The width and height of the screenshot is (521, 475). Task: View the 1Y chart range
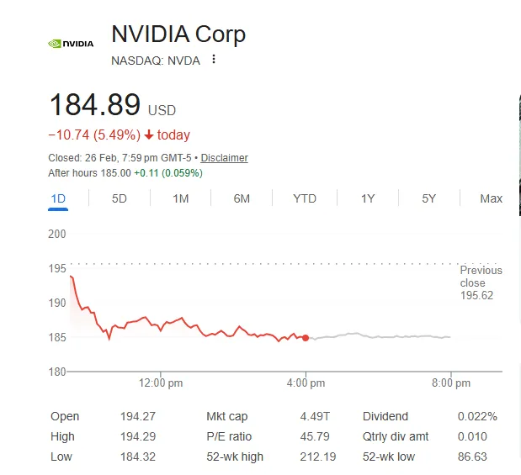[x=368, y=199]
